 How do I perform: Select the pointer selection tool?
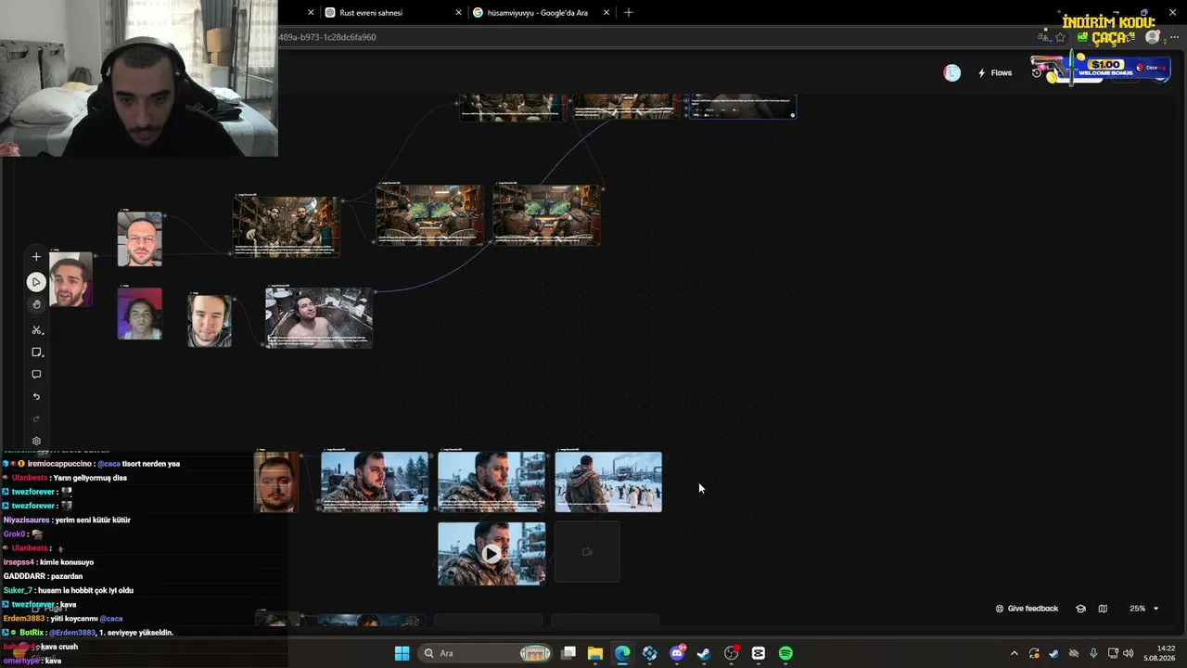coord(36,282)
